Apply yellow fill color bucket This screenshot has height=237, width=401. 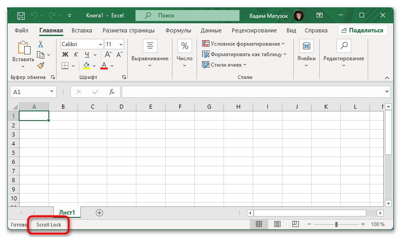tap(86, 65)
